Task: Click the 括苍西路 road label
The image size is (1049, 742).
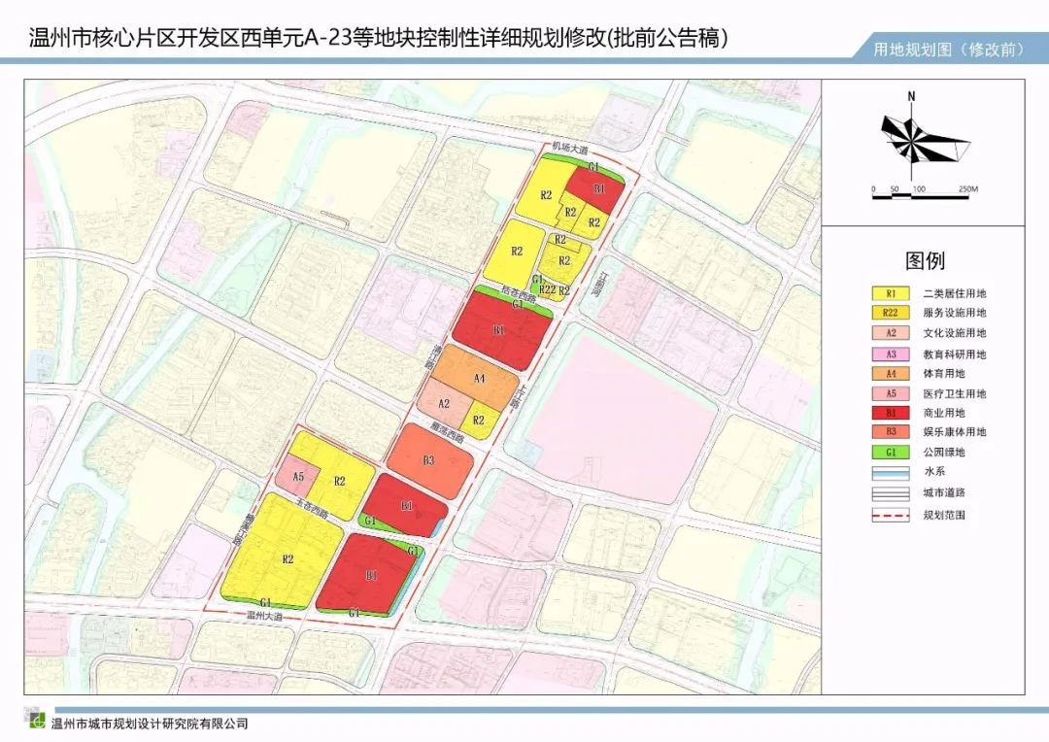Action: (519, 294)
